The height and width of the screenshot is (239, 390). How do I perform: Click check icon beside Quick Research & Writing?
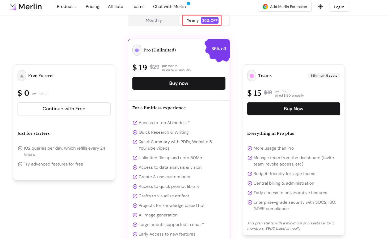click(135, 132)
